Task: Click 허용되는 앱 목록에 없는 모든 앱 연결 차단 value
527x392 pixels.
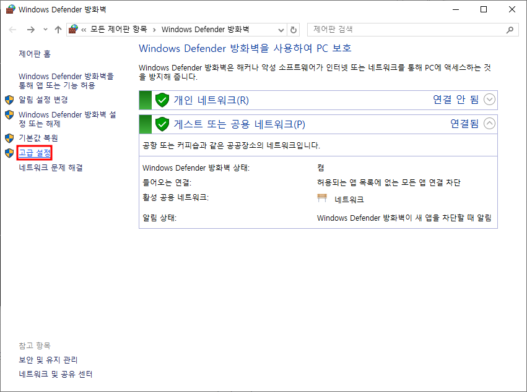Action: (389, 182)
